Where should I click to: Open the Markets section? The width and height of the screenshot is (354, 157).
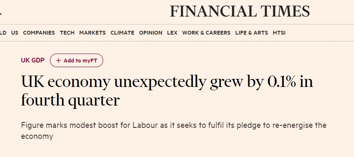point(92,33)
